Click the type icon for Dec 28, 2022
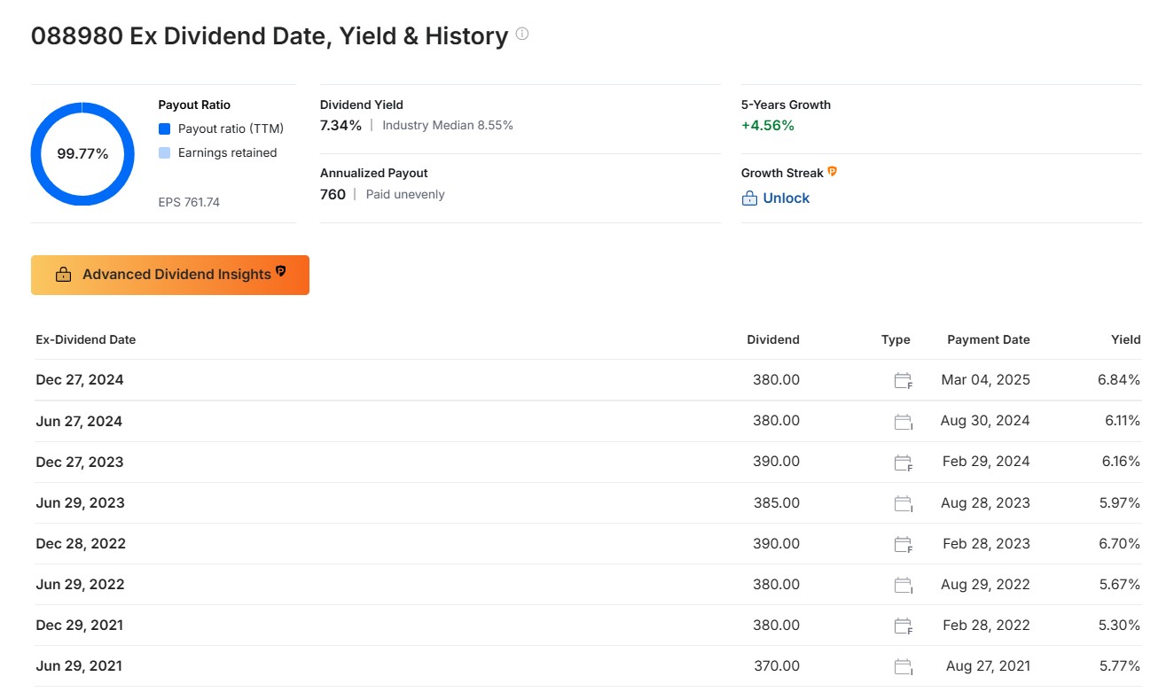The width and height of the screenshot is (1166, 692). point(903,543)
